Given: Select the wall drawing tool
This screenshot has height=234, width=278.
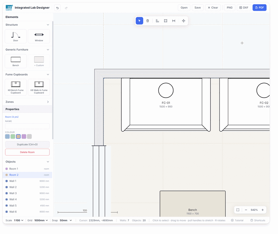Looking at the screenshot, I should tap(157, 21).
